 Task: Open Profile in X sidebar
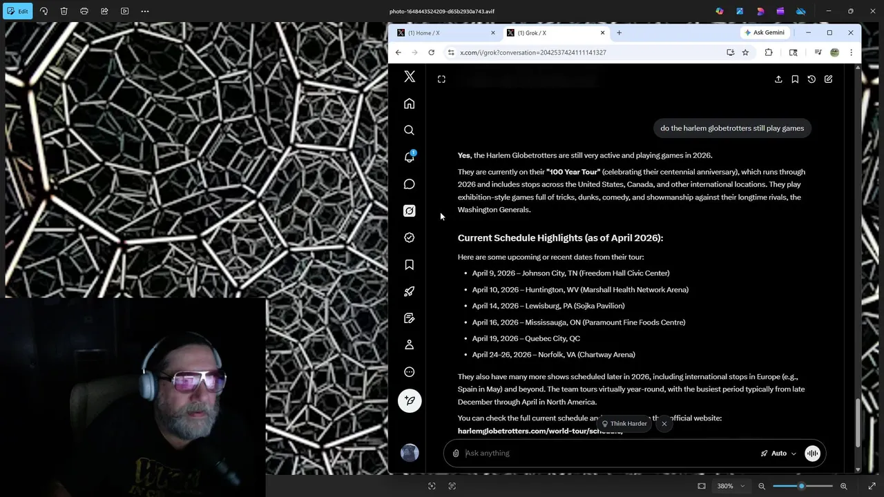[x=410, y=344]
